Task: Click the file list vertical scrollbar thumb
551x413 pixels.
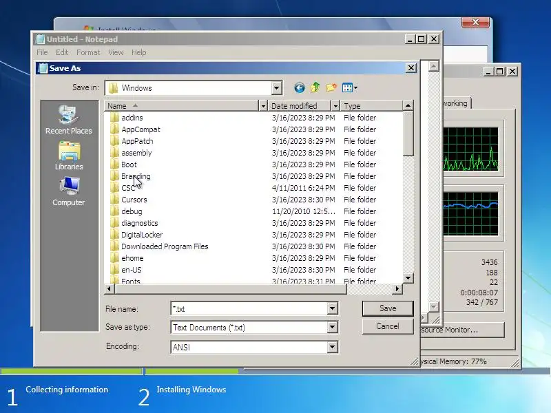Action: point(408,133)
